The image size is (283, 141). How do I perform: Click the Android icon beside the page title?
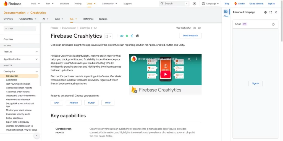pos(127,36)
